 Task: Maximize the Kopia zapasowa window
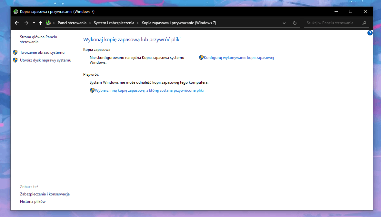(351, 11)
